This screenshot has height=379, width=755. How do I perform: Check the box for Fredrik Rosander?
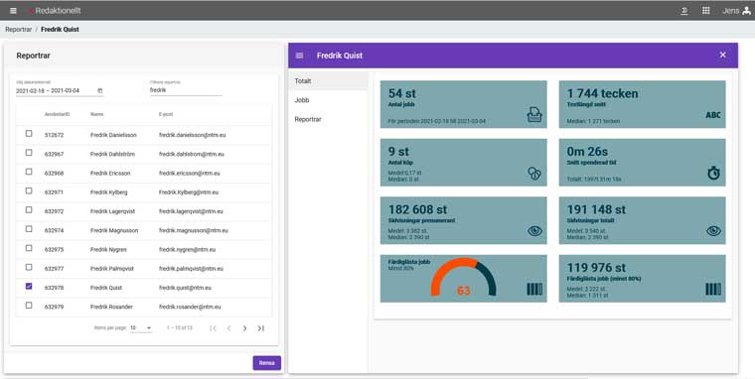click(29, 306)
